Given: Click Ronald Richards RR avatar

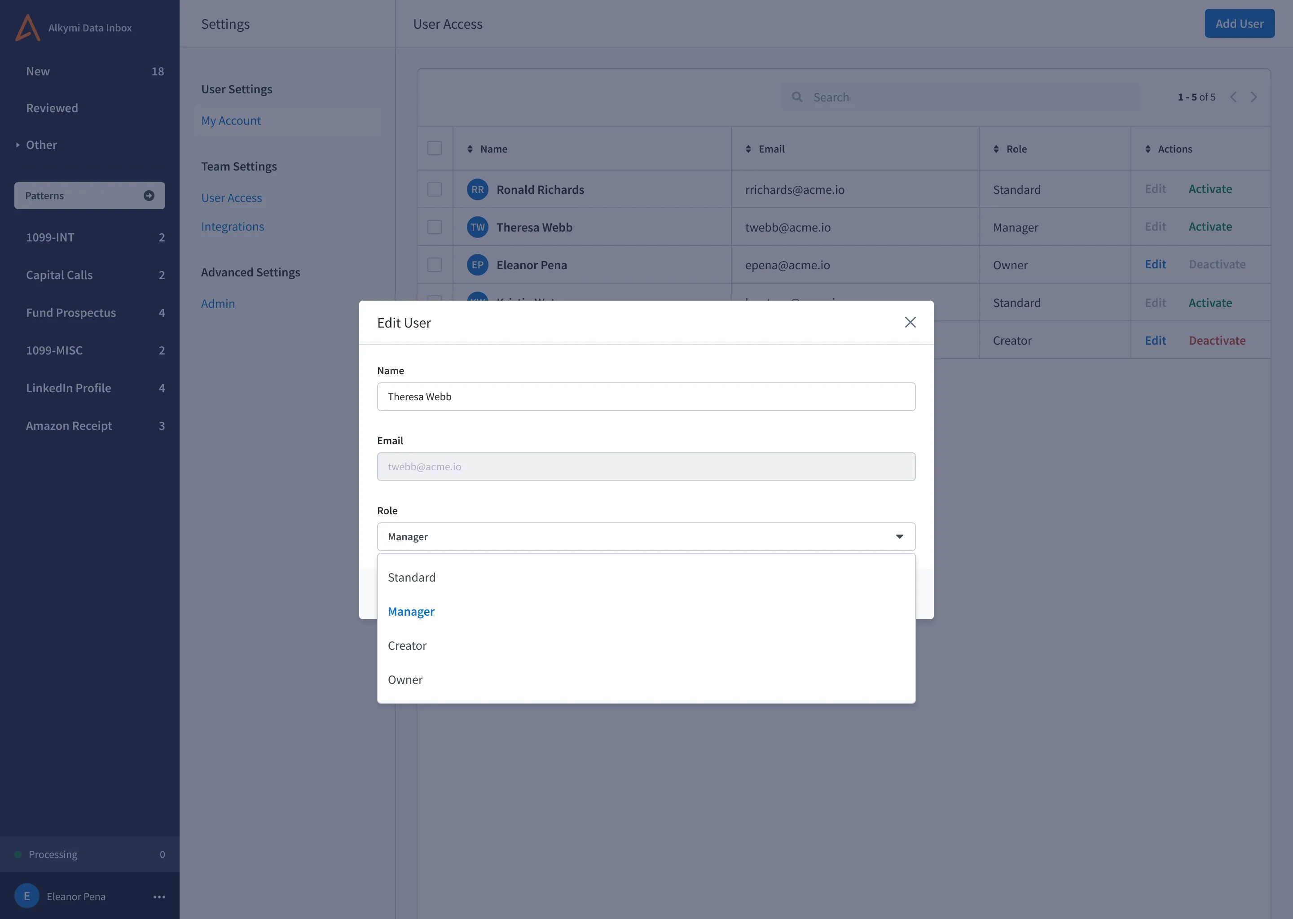Looking at the screenshot, I should point(477,189).
